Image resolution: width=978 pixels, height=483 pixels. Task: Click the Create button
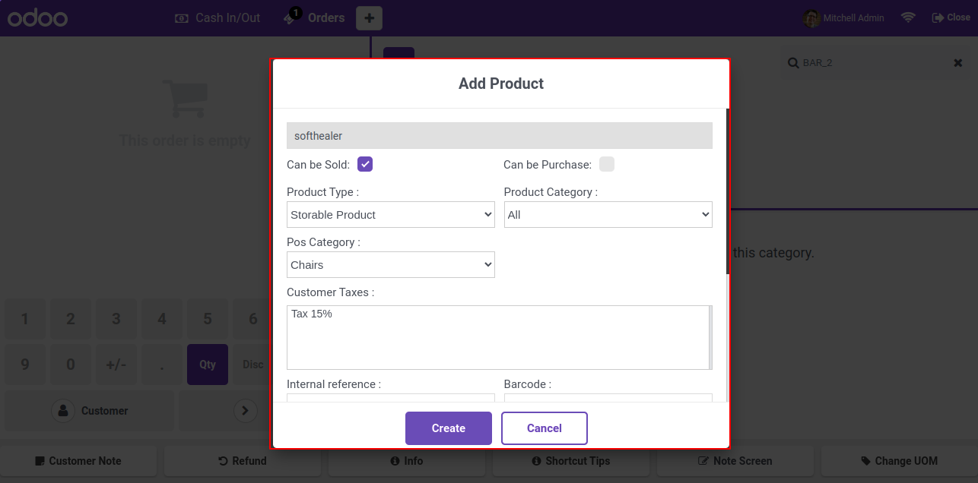(449, 428)
